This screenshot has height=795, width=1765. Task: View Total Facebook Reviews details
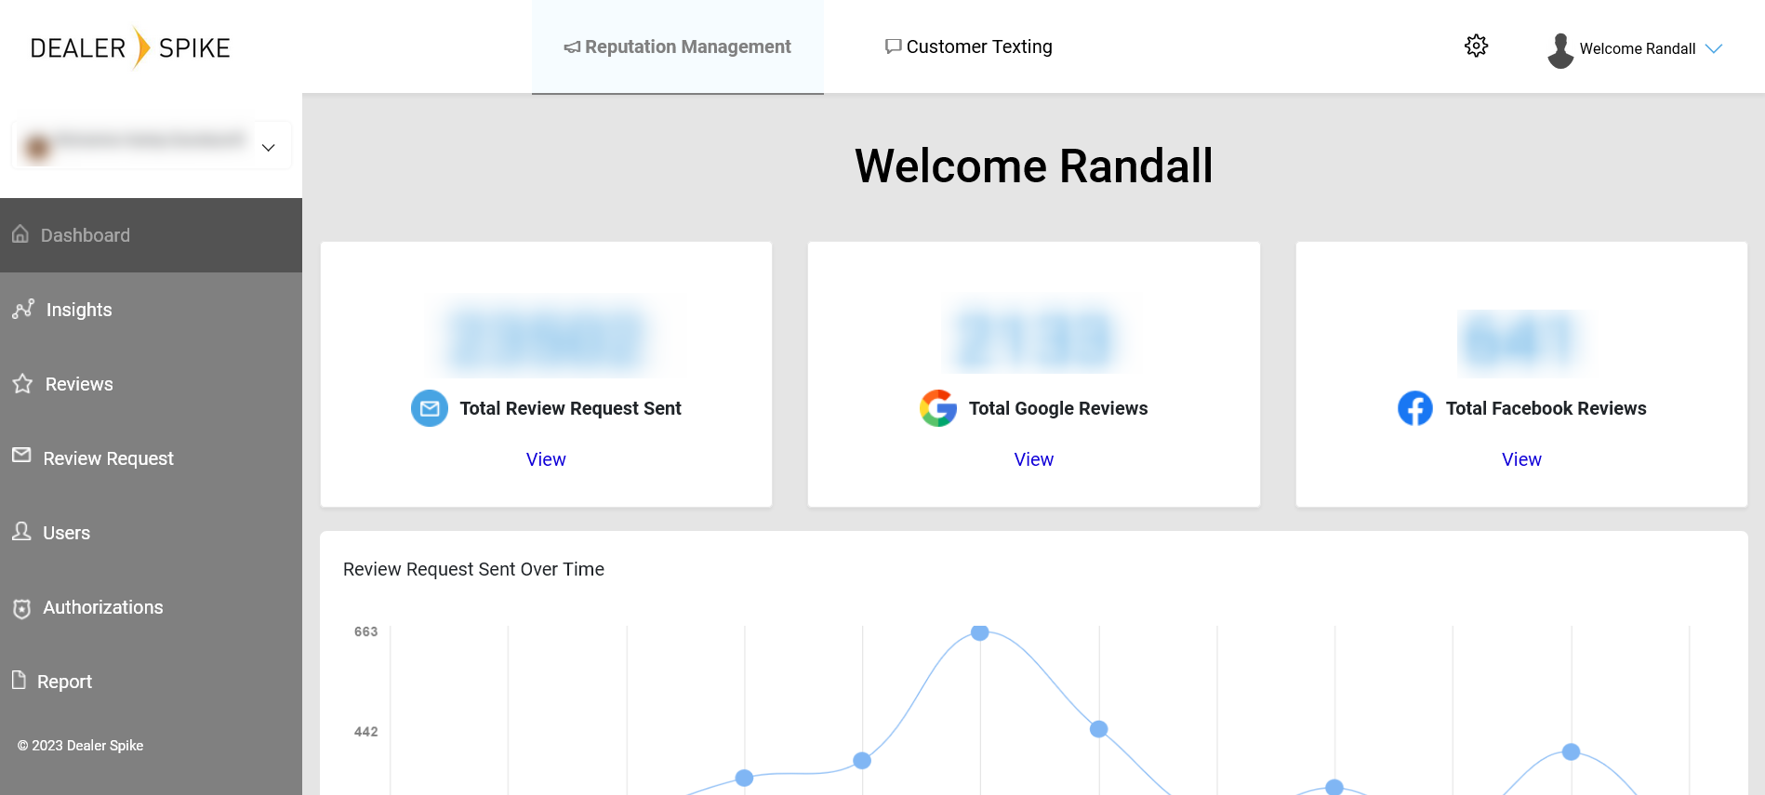pyautogui.click(x=1521, y=459)
